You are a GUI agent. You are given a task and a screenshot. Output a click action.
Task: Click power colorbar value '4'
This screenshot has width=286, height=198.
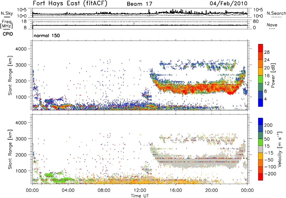pyautogui.click(x=265, y=99)
